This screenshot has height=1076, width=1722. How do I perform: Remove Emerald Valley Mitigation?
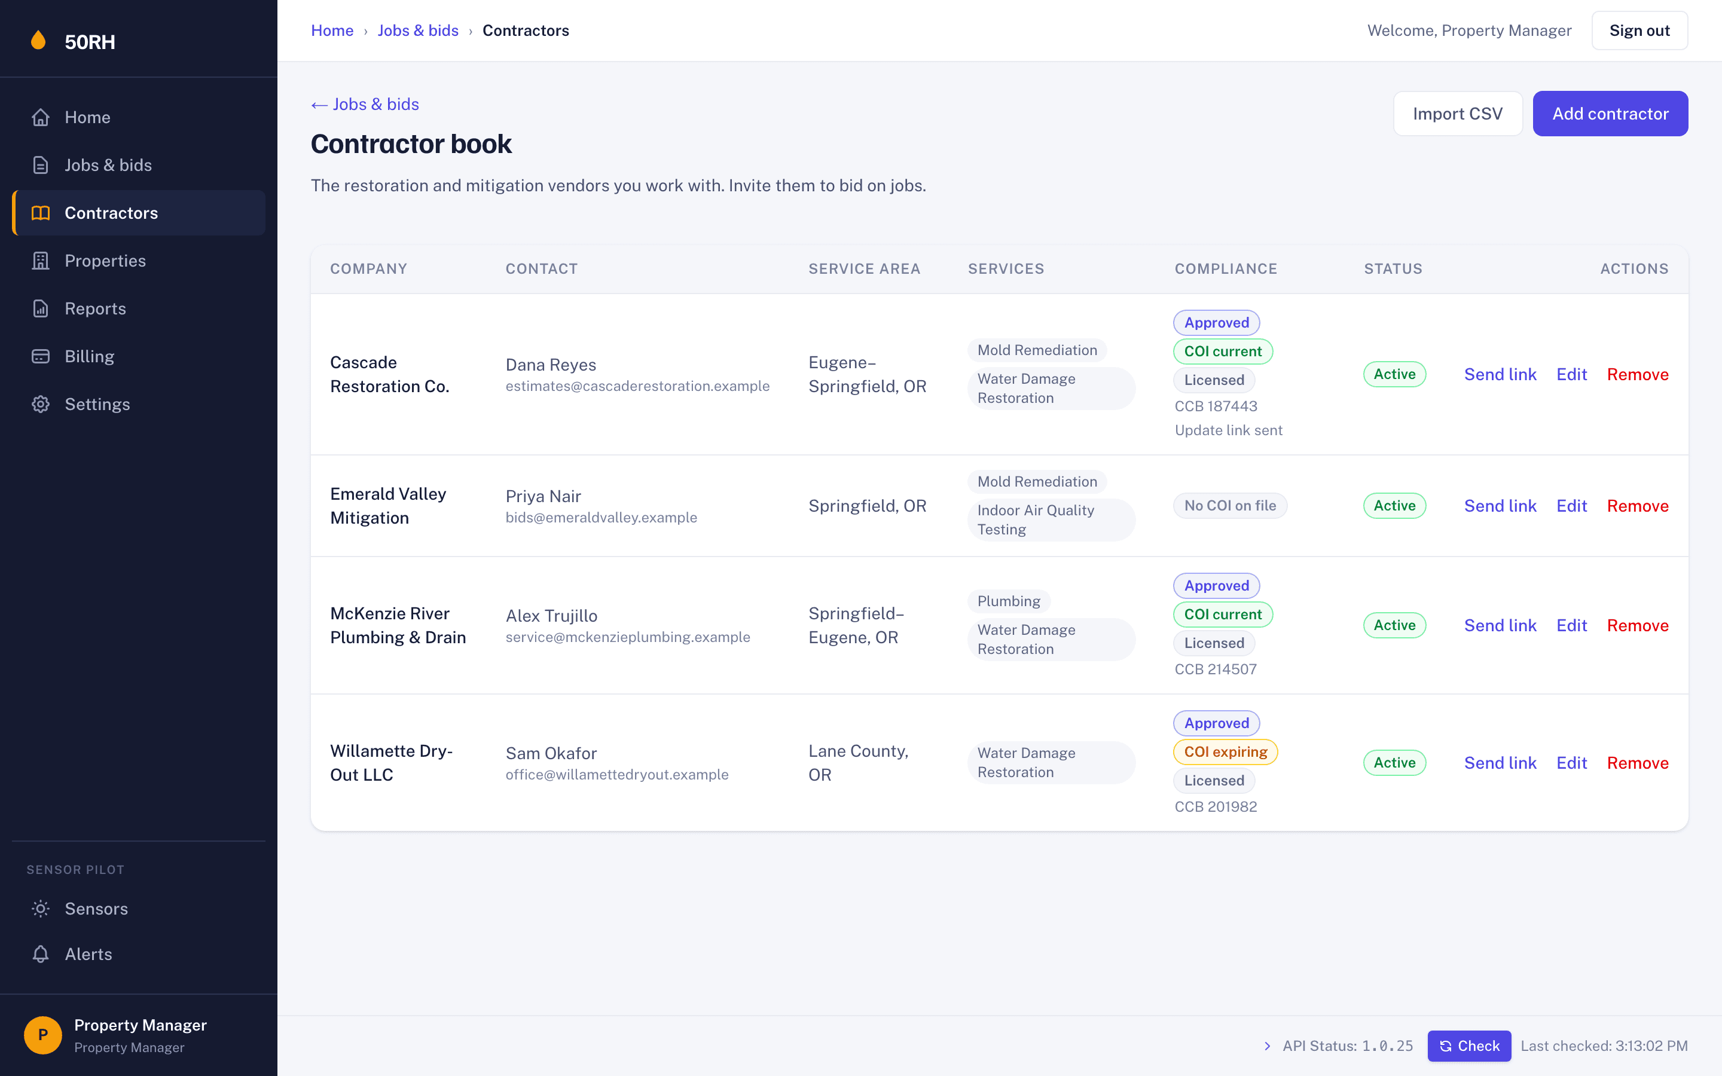click(x=1637, y=506)
